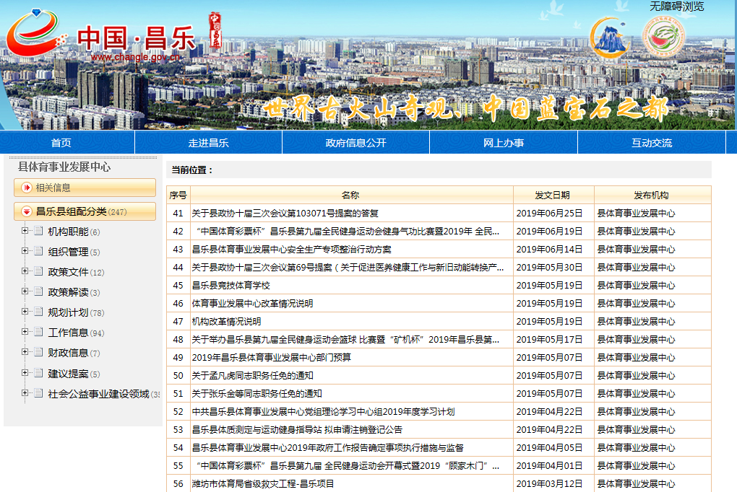Click the document icon next to 政策文件
This screenshot has height=492, width=737.
point(38,272)
